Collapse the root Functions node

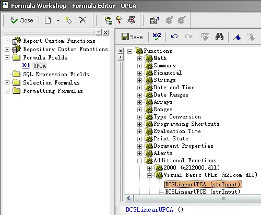[x=129, y=51]
